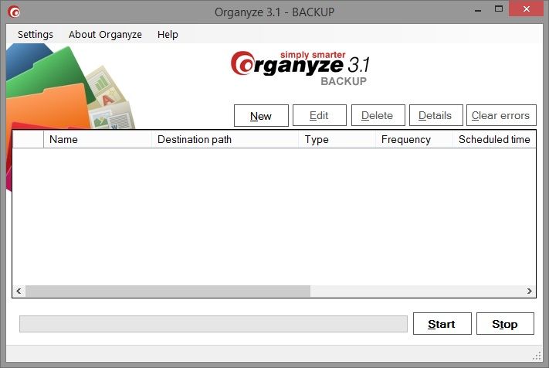
Task: Start the backup
Action: click(442, 324)
